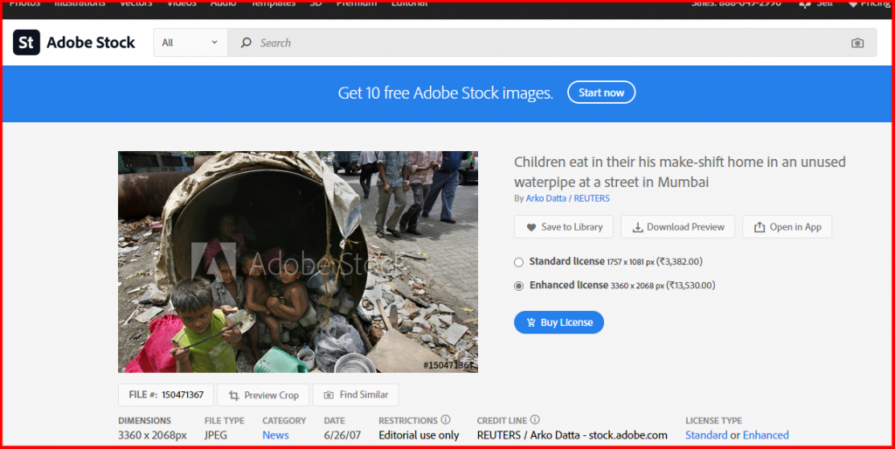The width and height of the screenshot is (895, 449).
Task: Click Download Preview button
Action: coord(678,227)
